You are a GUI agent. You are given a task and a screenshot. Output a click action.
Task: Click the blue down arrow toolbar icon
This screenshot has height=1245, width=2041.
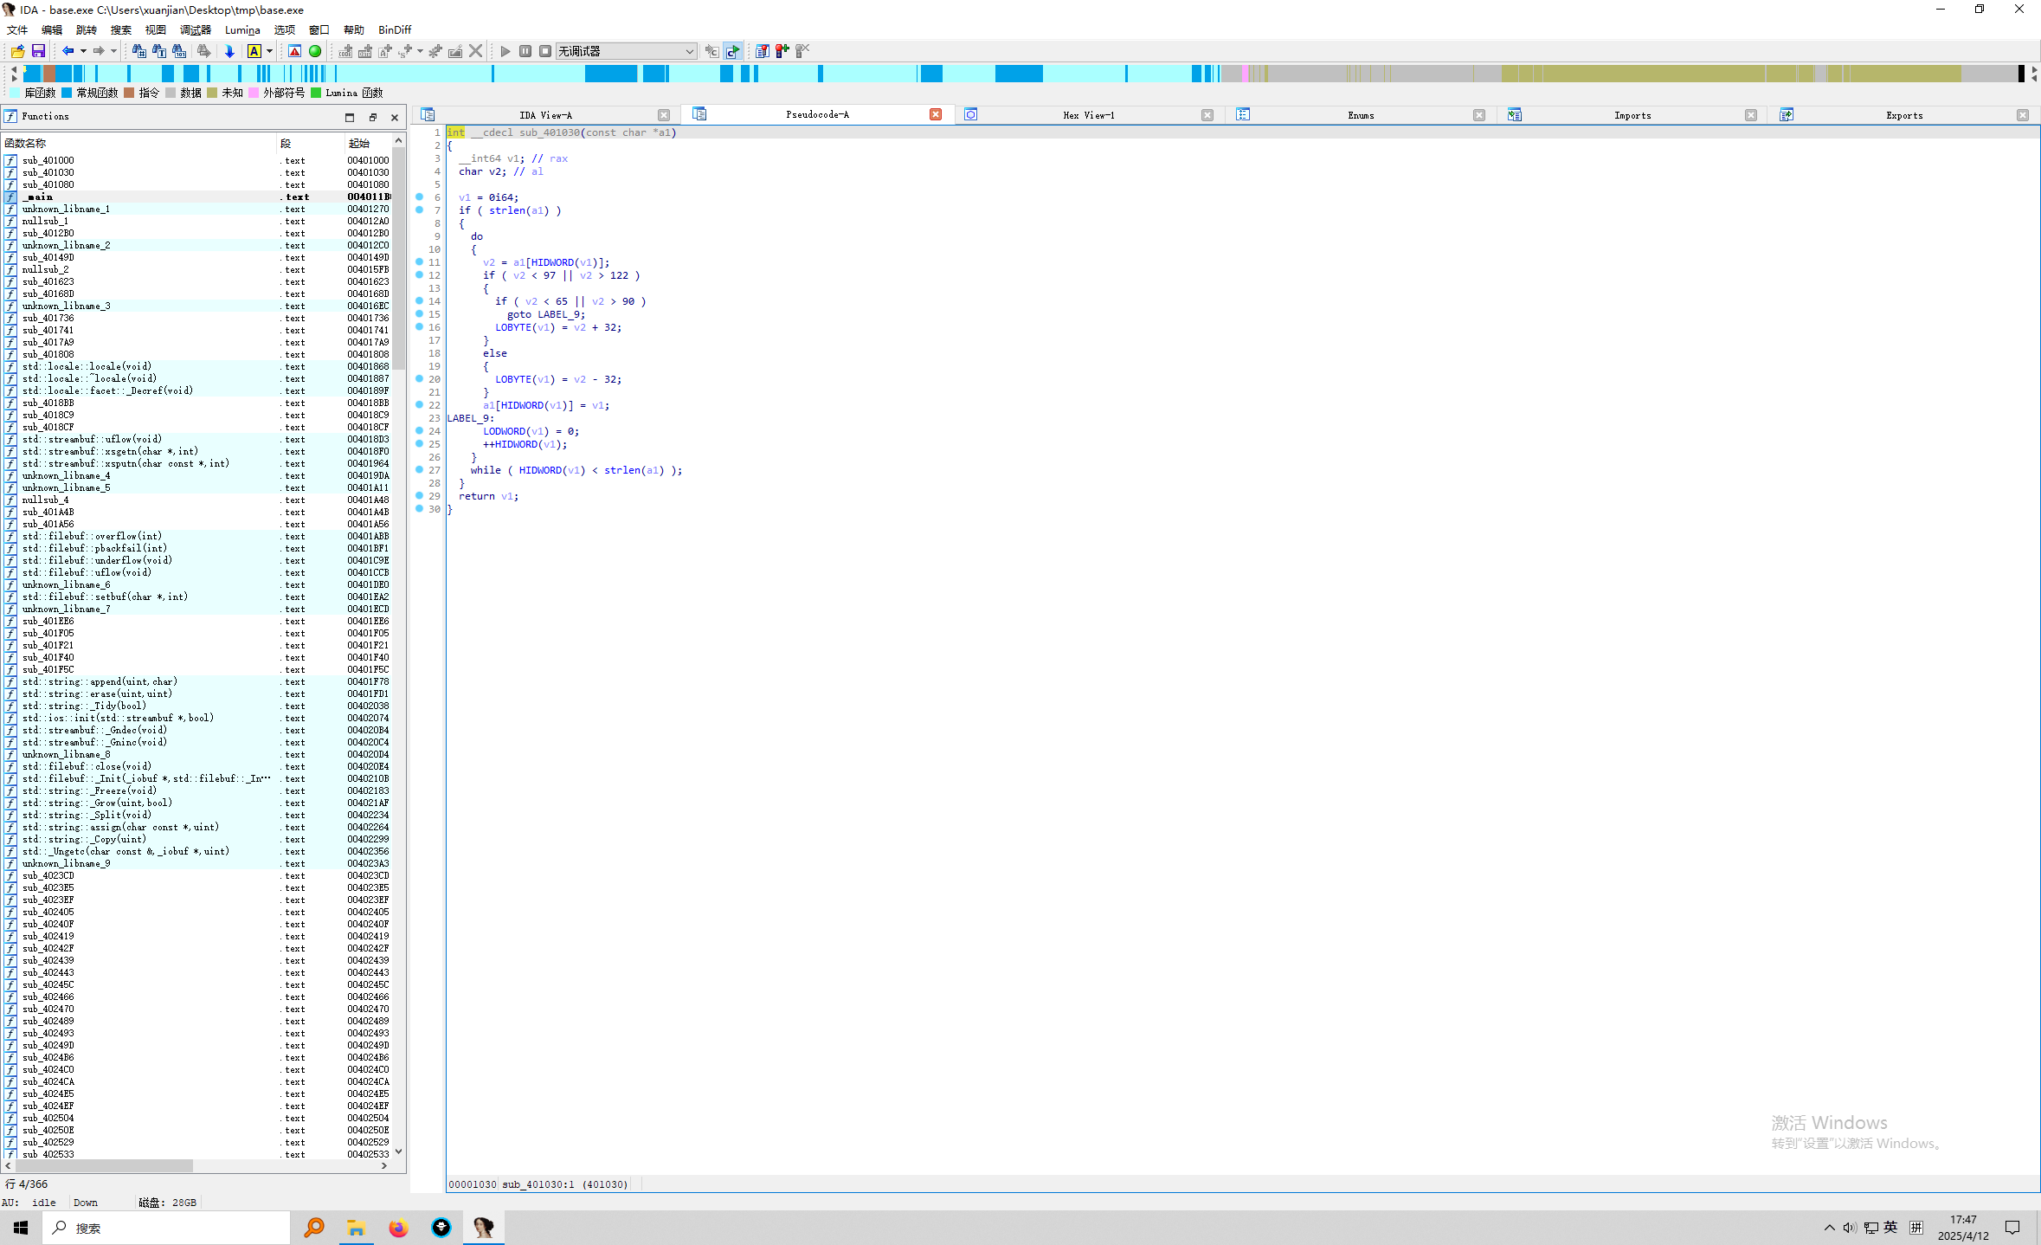[229, 52]
